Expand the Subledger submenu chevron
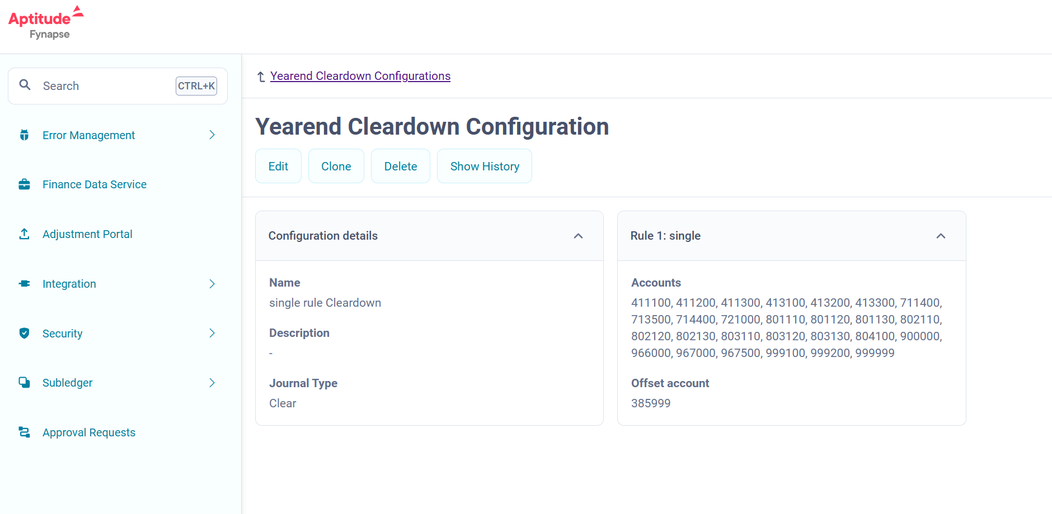Viewport: 1052px width, 514px height. pyautogui.click(x=212, y=383)
